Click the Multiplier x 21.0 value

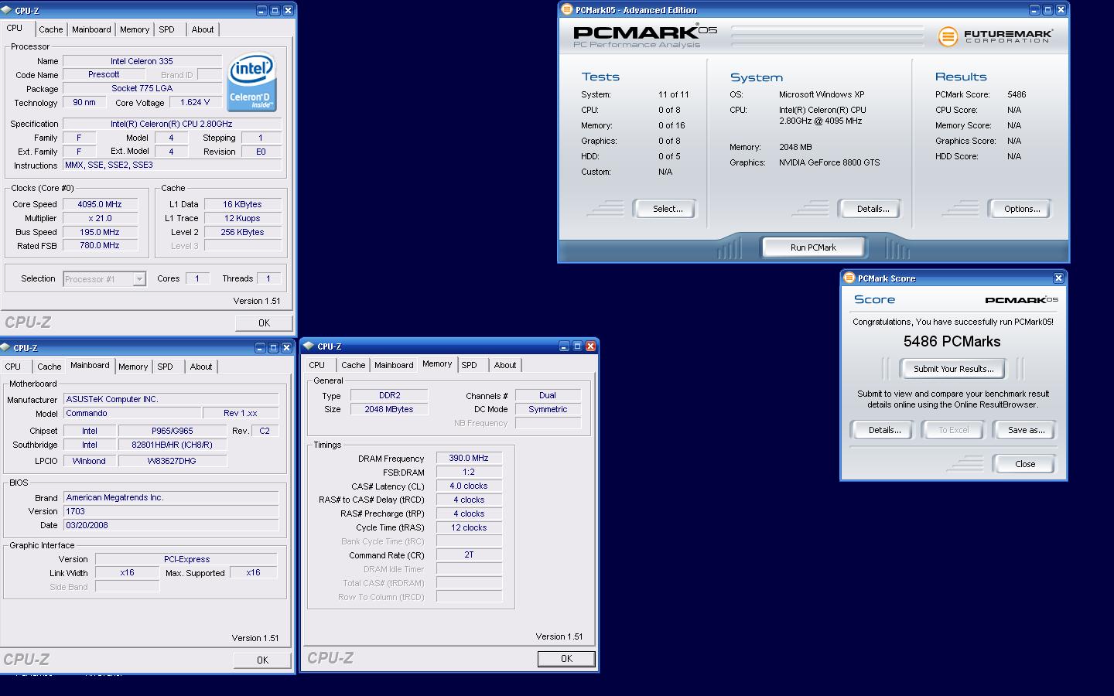[x=100, y=219]
